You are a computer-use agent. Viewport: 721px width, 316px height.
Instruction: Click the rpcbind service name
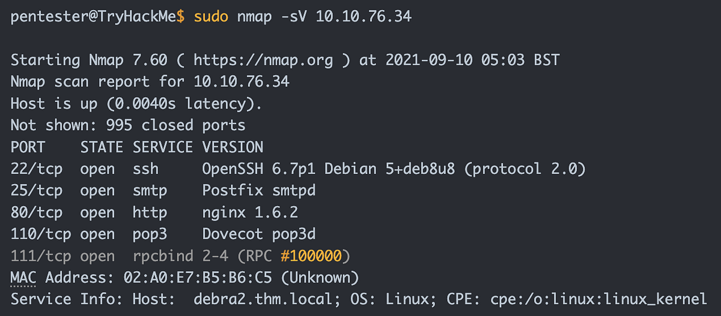pyautogui.click(x=163, y=256)
